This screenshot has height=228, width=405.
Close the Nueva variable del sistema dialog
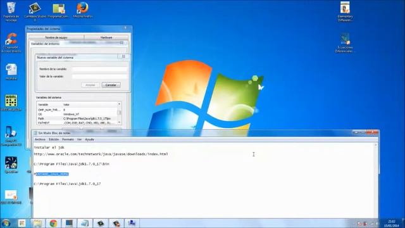pos(123,56)
